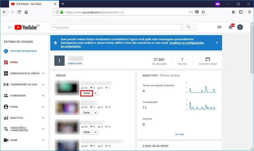Open the YouTube hamburger guide menu
Image resolution: width=254 pixels, height=151 pixels.
click(9, 27)
